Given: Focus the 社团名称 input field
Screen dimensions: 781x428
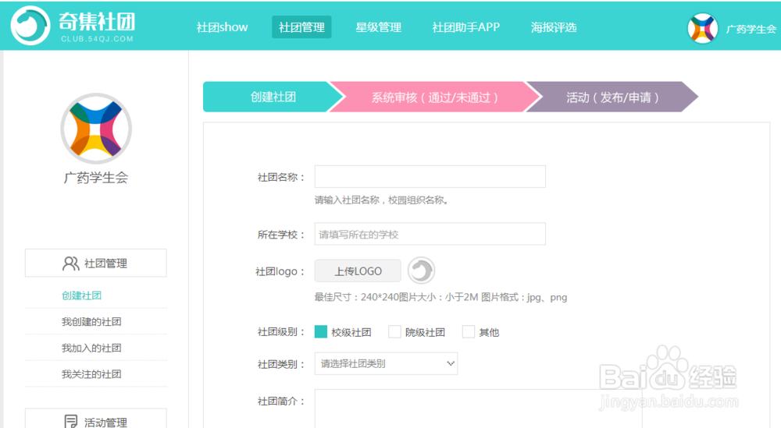Looking at the screenshot, I should point(430,176).
